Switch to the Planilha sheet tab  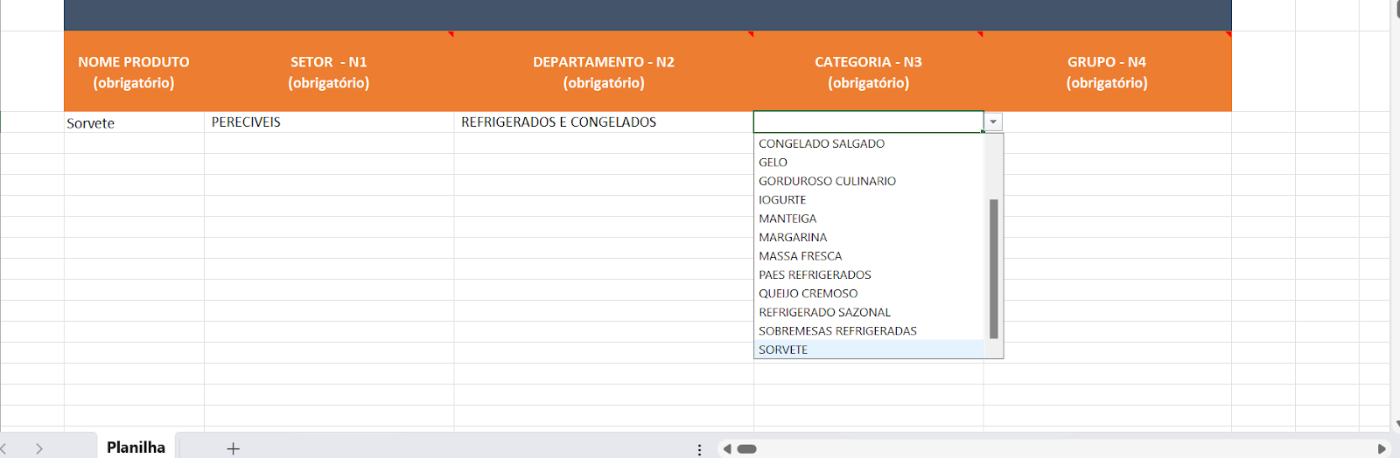136,448
